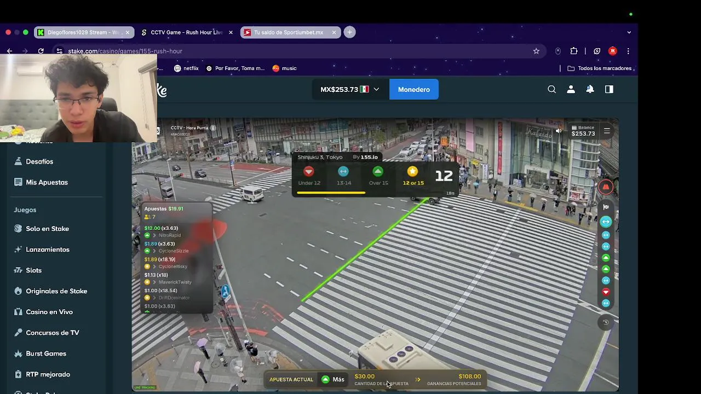The width and height of the screenshot is (701, 394).
Task: Open Mis Apuestas in the sidebar
Action: (47, 182)
